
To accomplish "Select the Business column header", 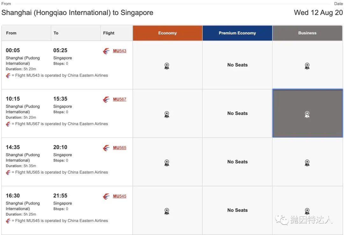I will pyautogui.click(x=307, y=32).
